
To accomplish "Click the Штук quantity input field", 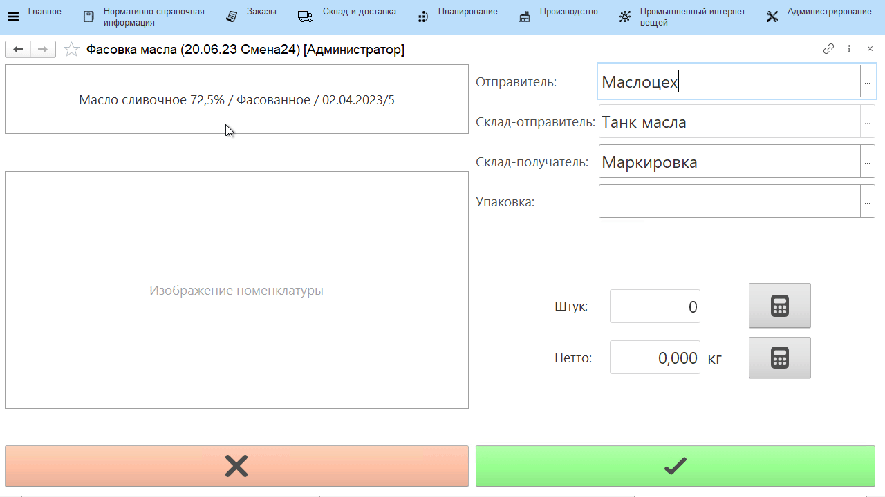I will pyautogui.click(x=655, y=306).
